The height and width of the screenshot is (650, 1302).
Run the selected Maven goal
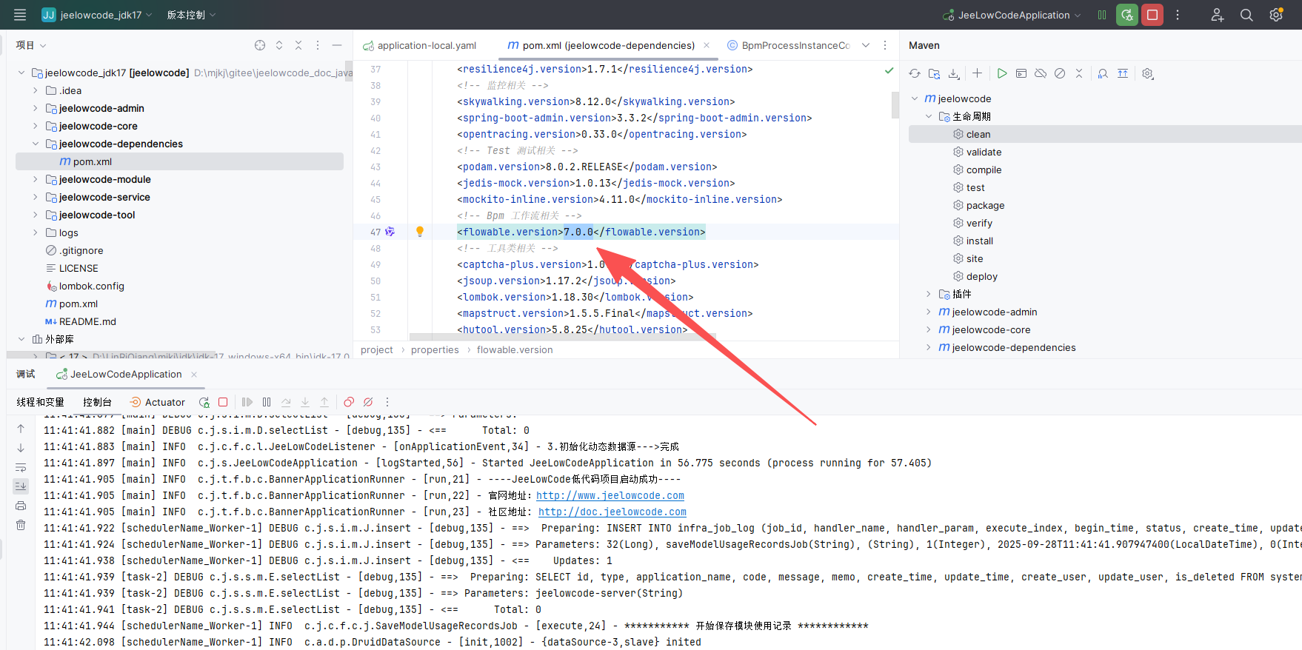click(x=1001, y=73)
